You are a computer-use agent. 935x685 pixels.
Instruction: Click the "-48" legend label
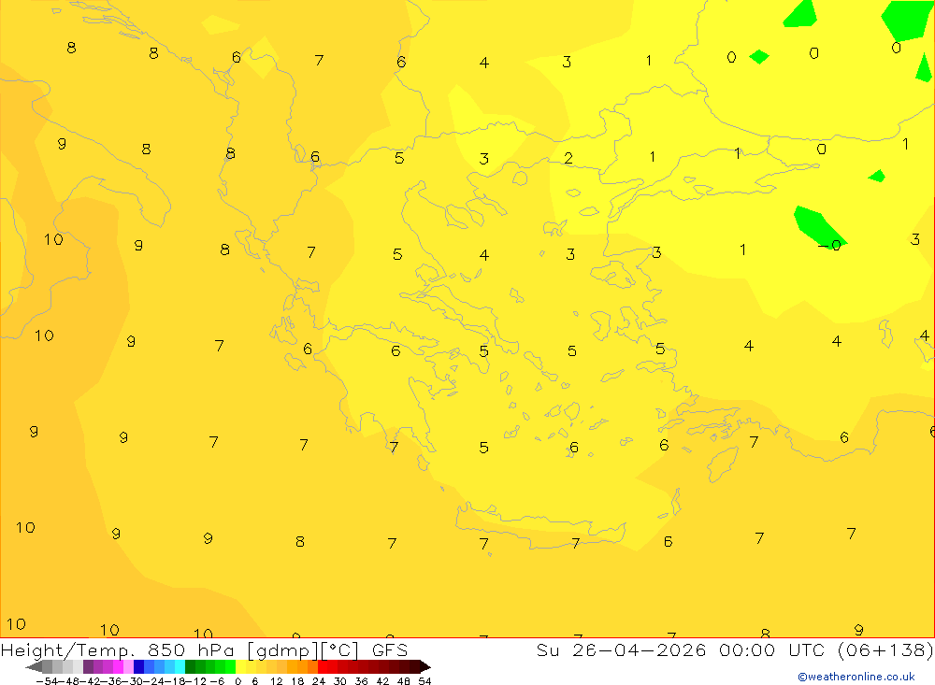(x=69, y=681)
